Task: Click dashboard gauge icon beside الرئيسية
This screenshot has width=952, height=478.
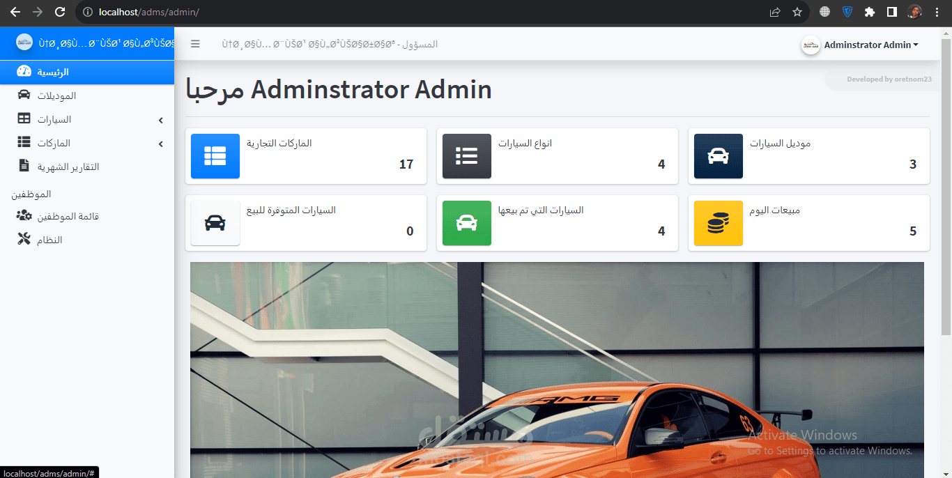Action: [24, 72]
